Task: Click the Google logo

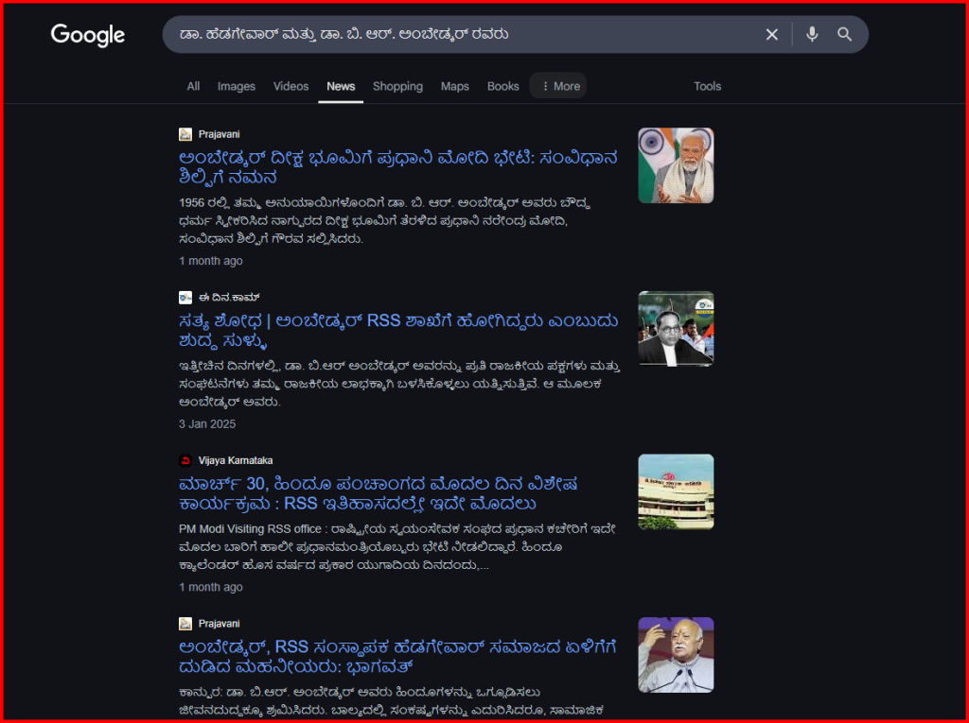Action: (x=88, y=35)
